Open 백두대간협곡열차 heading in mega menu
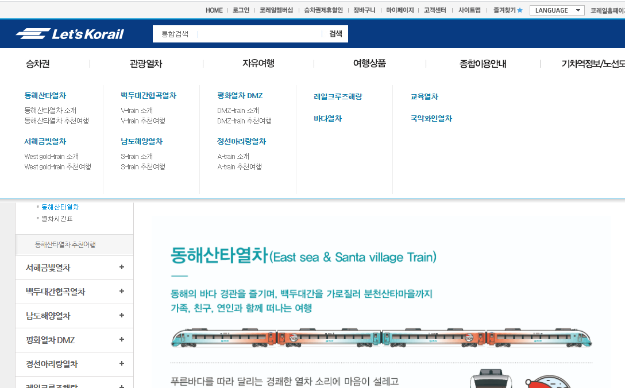 click(148, 96)
